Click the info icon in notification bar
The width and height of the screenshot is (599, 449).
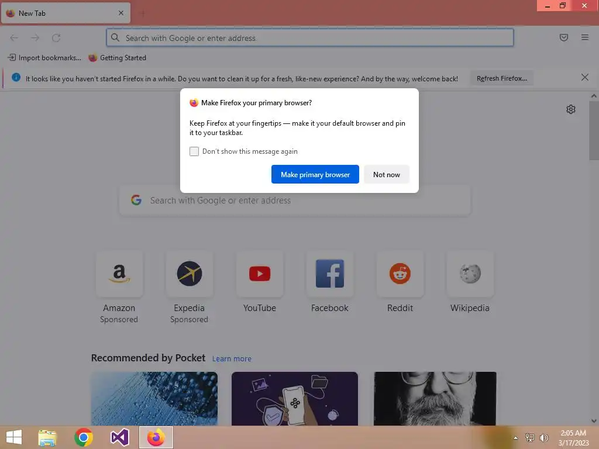16,78
